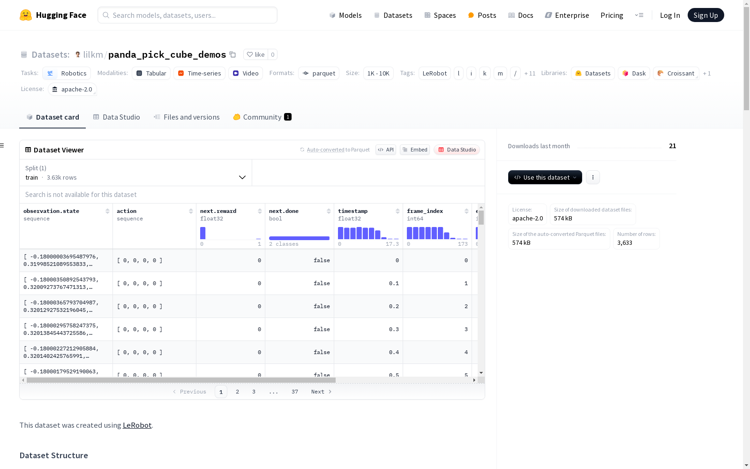Image resolution: width=750 pixels, height=469 pixels.
Task: Jump to page 37 of the table
Action: coord(295,392)
